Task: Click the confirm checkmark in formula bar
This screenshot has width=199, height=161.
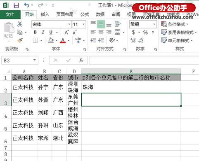Action: coord(69,60)
